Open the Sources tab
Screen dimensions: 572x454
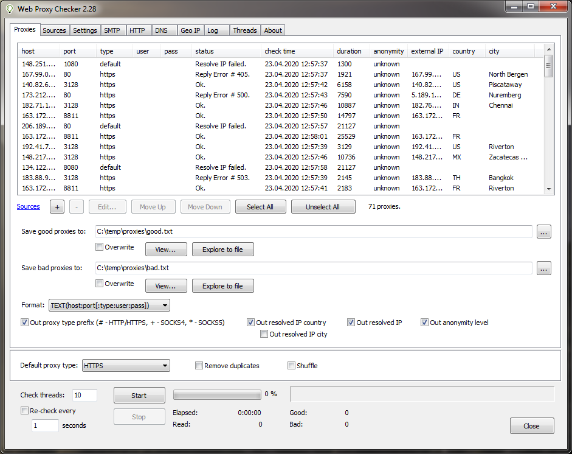54,30
